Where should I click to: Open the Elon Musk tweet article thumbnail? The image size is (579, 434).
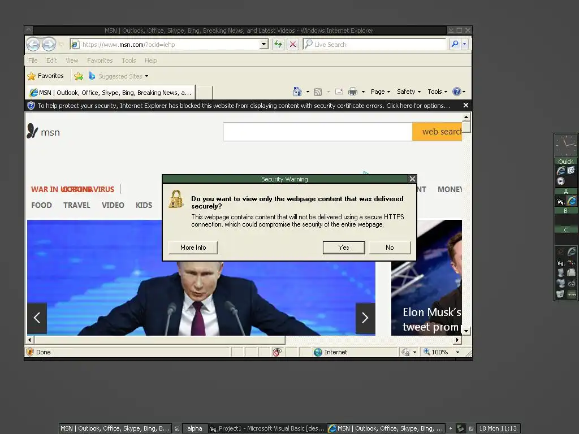click(426, 277)
